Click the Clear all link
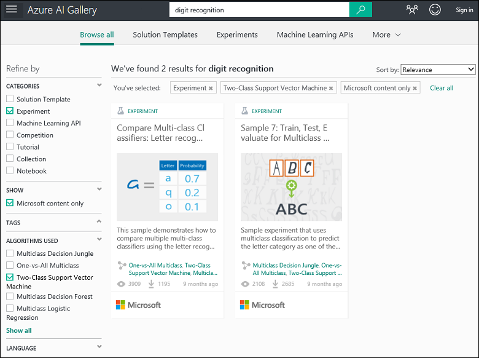This screenshot has height=358, width=479. (442, 88)
